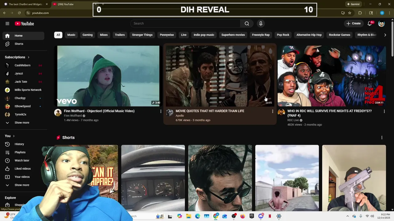Switch to The best ChatBot and Widgets tab
The height and width of the screenshot is (221, 394).
coord(26,4)
